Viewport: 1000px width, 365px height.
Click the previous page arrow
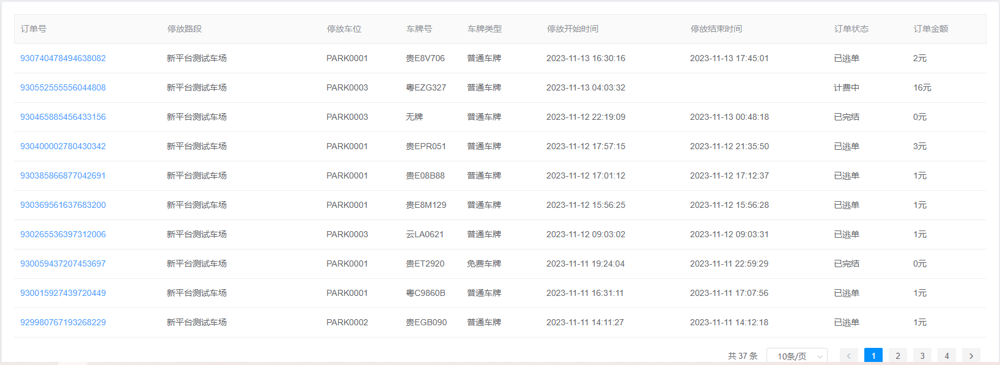848,356
